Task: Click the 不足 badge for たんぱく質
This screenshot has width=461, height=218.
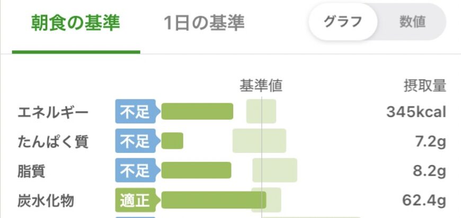Action: point(135,141)
